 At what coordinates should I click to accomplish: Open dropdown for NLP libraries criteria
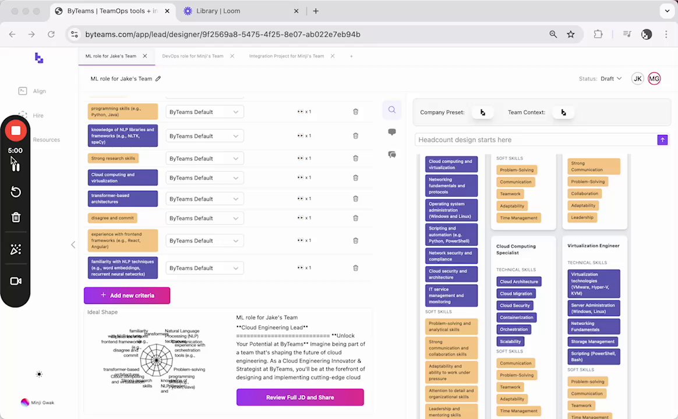(204, 136)
